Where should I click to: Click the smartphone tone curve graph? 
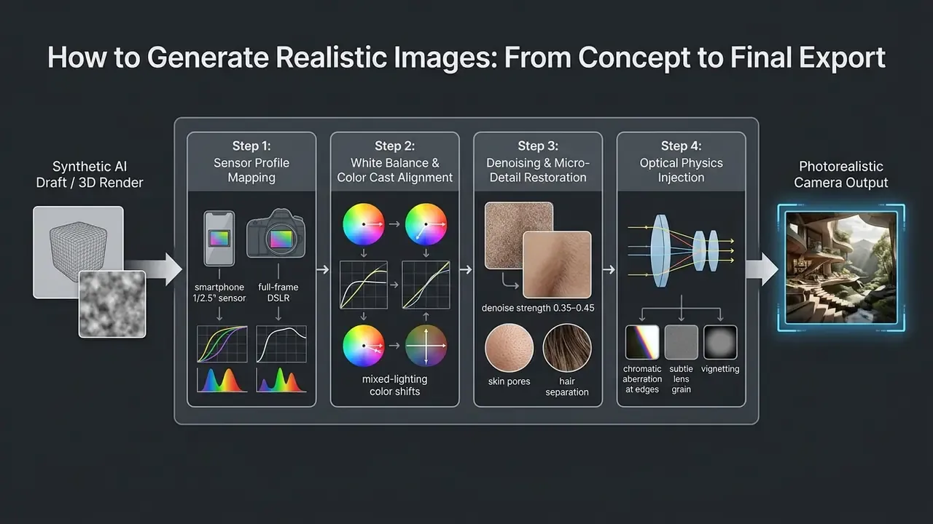click(222, 344)
